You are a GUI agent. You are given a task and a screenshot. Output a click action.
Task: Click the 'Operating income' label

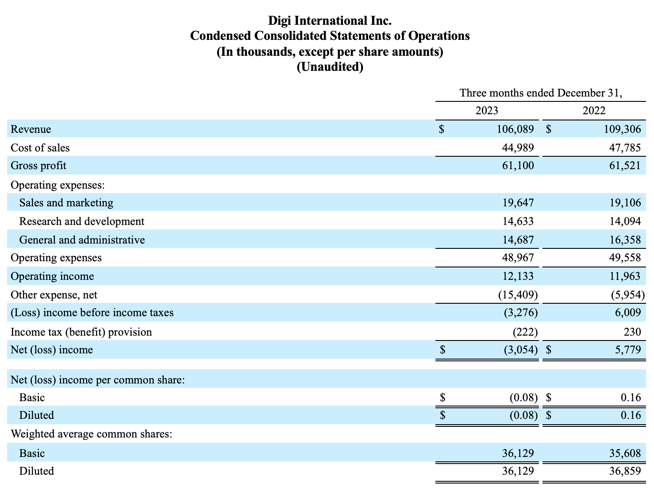[x=52, y=276]
